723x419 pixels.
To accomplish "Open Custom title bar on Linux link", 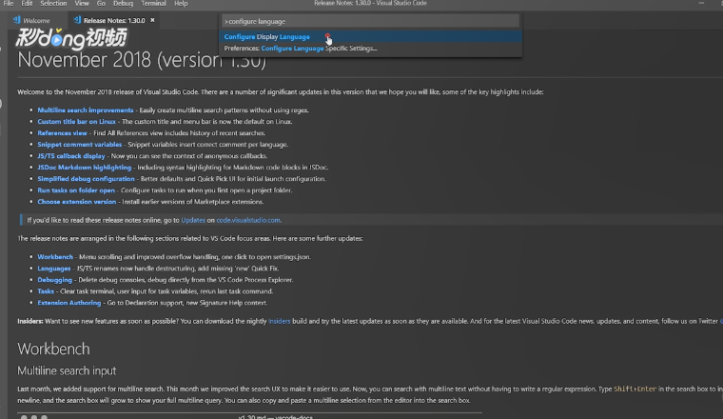I will tap(76, 121).
